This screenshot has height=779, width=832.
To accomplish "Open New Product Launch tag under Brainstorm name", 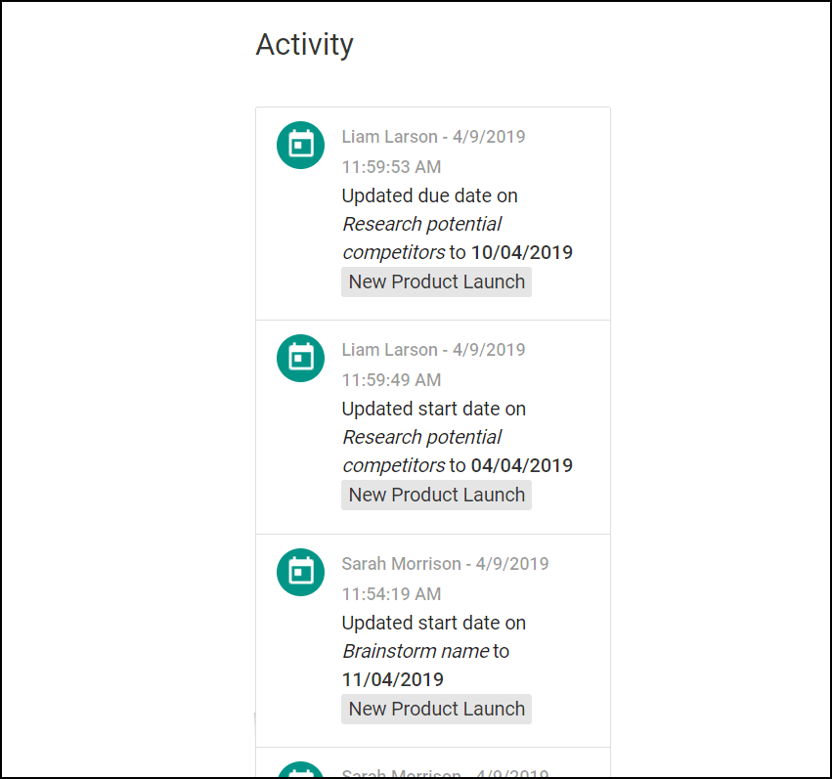I will point(436,709).
